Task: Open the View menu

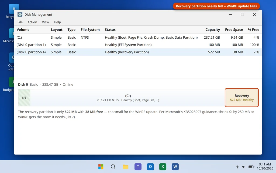Action: coord(45,22)
